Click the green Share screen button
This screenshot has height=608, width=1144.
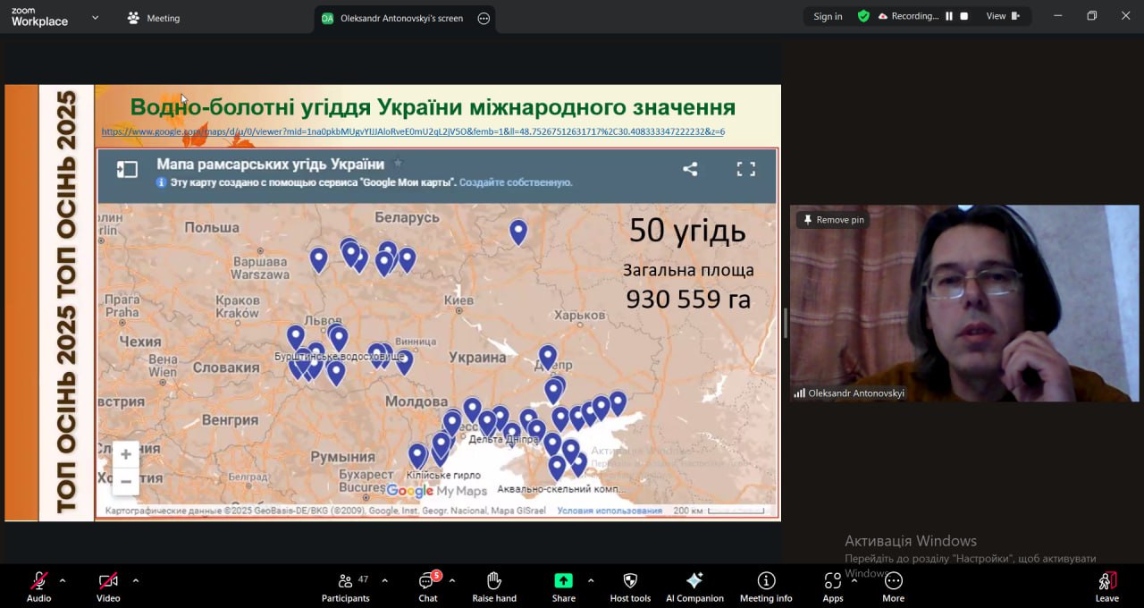point(563,580)
